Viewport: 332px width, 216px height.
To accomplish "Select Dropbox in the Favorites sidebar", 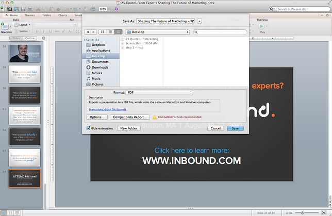I will [x=99, y=45].
